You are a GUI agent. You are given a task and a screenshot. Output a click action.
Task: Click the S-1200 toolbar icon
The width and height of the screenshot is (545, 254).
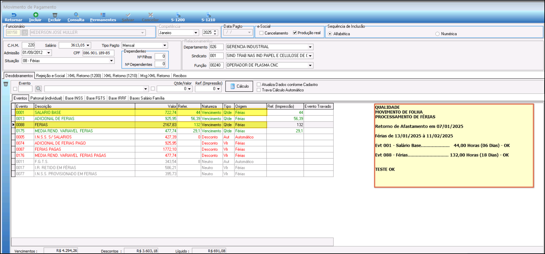coord(178,15)
